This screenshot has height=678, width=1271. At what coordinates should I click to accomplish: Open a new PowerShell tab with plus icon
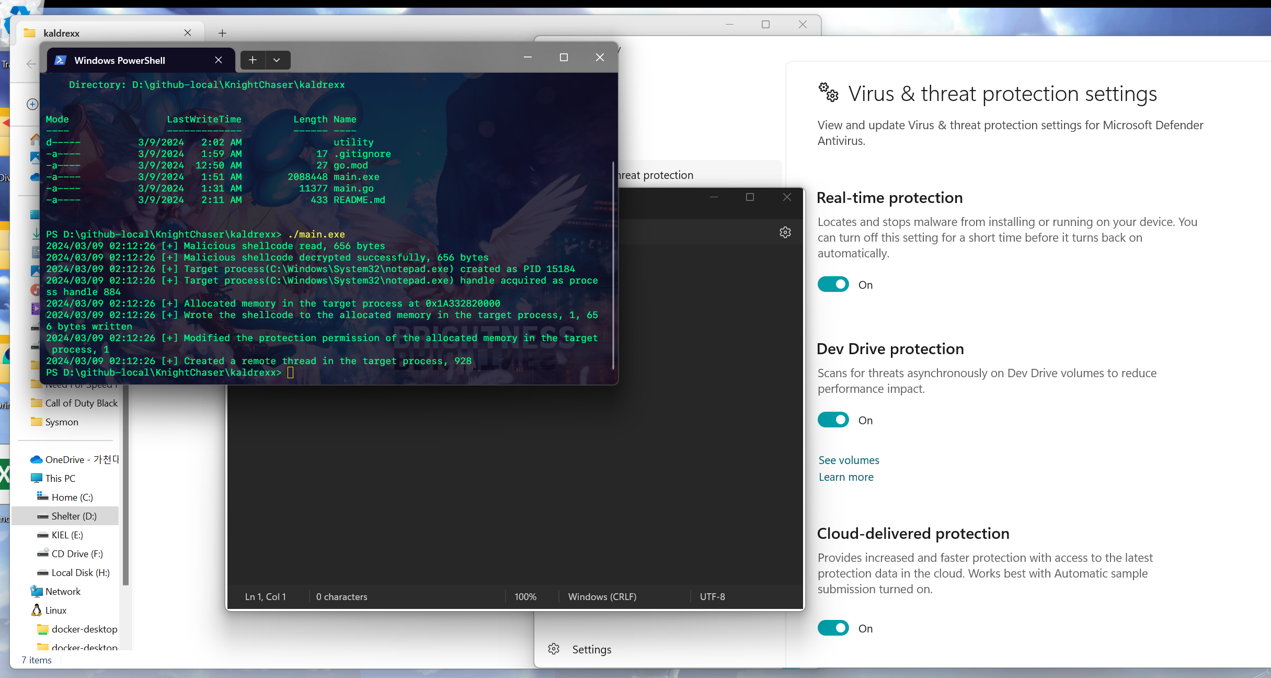(253, 60)
